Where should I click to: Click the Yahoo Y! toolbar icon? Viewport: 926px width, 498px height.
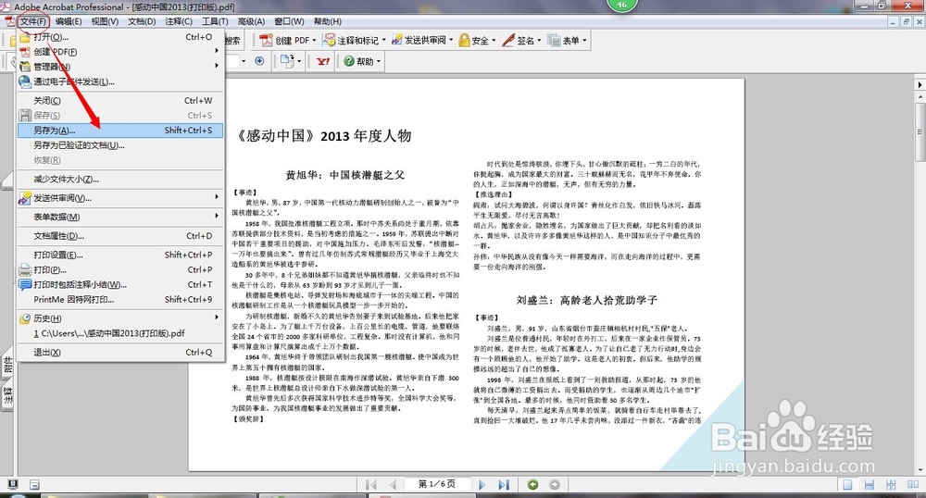point(323,61)
